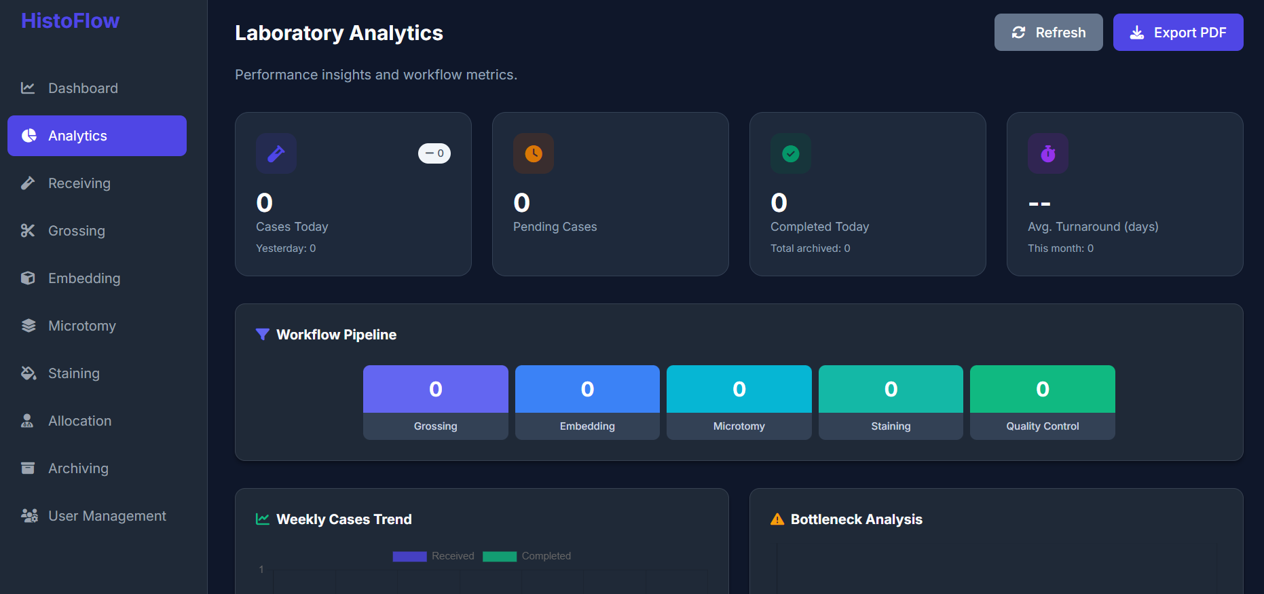Click the Receiving vial icon
The width and height of the screenshot is (1264, 594).
(28, 183)
